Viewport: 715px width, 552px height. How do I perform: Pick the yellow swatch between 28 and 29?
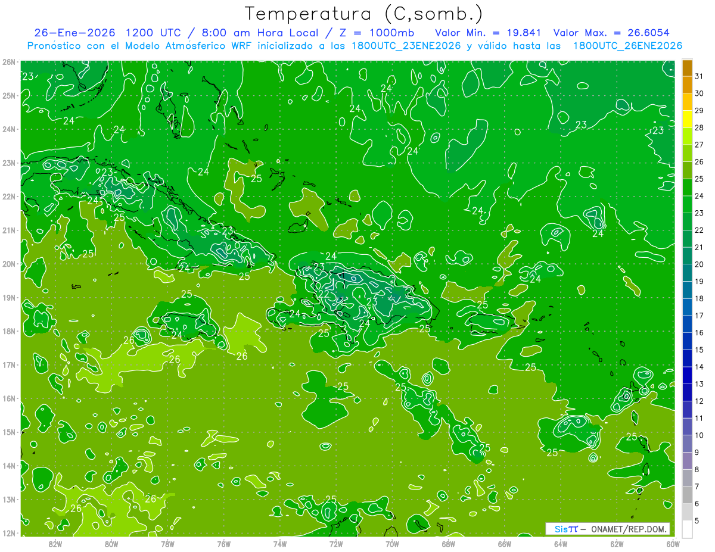[687, 119]
